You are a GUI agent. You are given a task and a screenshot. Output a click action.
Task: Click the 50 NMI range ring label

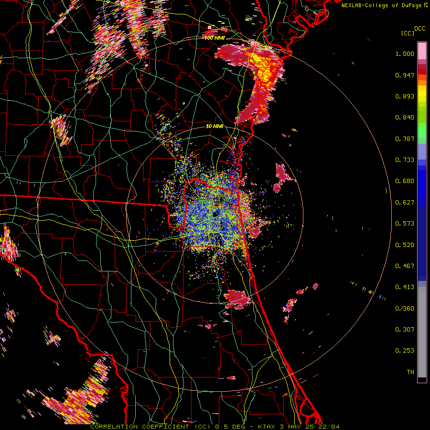[215, 126]
